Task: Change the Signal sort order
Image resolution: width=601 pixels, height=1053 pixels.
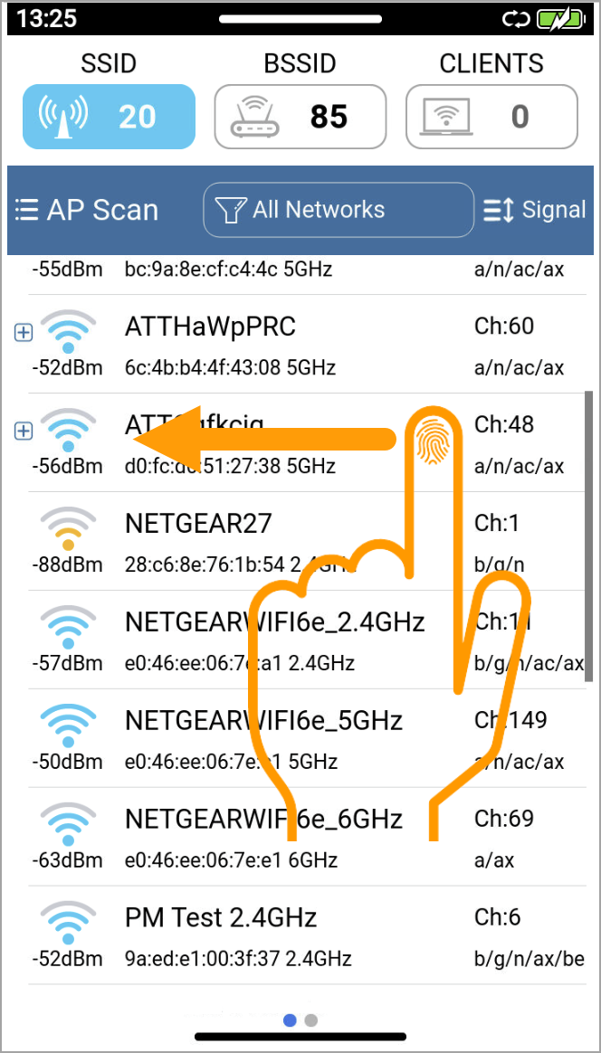Action: coord(534,210)
